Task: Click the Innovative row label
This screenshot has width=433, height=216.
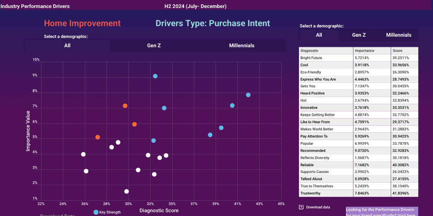Action: (309, 108)
